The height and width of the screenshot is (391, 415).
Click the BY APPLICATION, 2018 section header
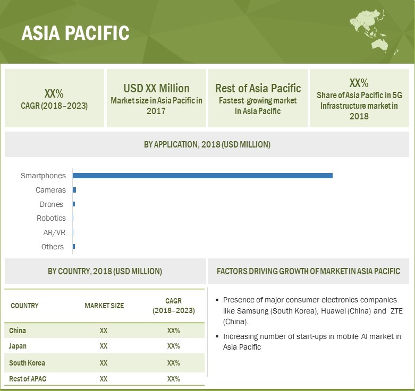click(207, 145)
